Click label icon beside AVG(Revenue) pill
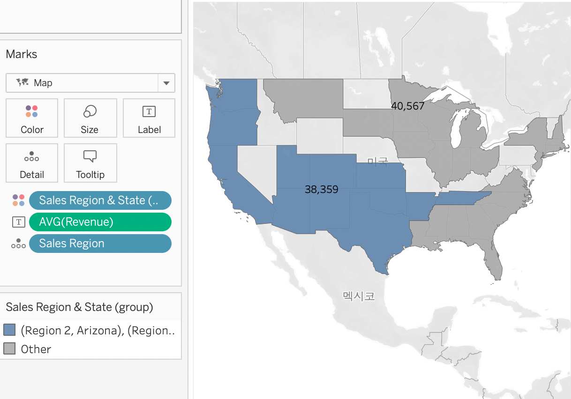The image size is (571, 399). tap(18, 222)
